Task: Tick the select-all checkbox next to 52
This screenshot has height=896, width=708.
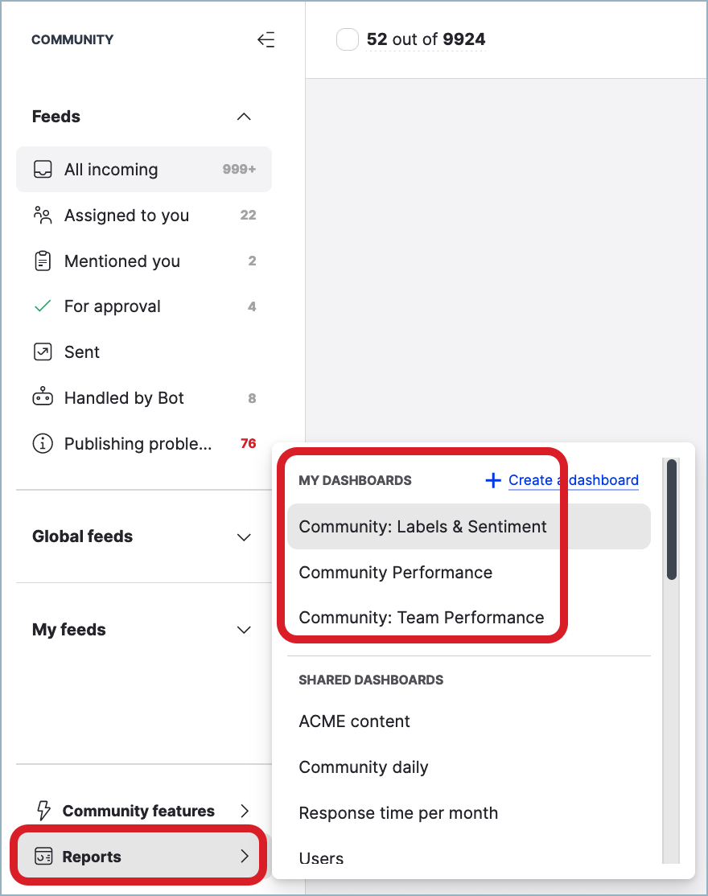Action: pos(347,39)
